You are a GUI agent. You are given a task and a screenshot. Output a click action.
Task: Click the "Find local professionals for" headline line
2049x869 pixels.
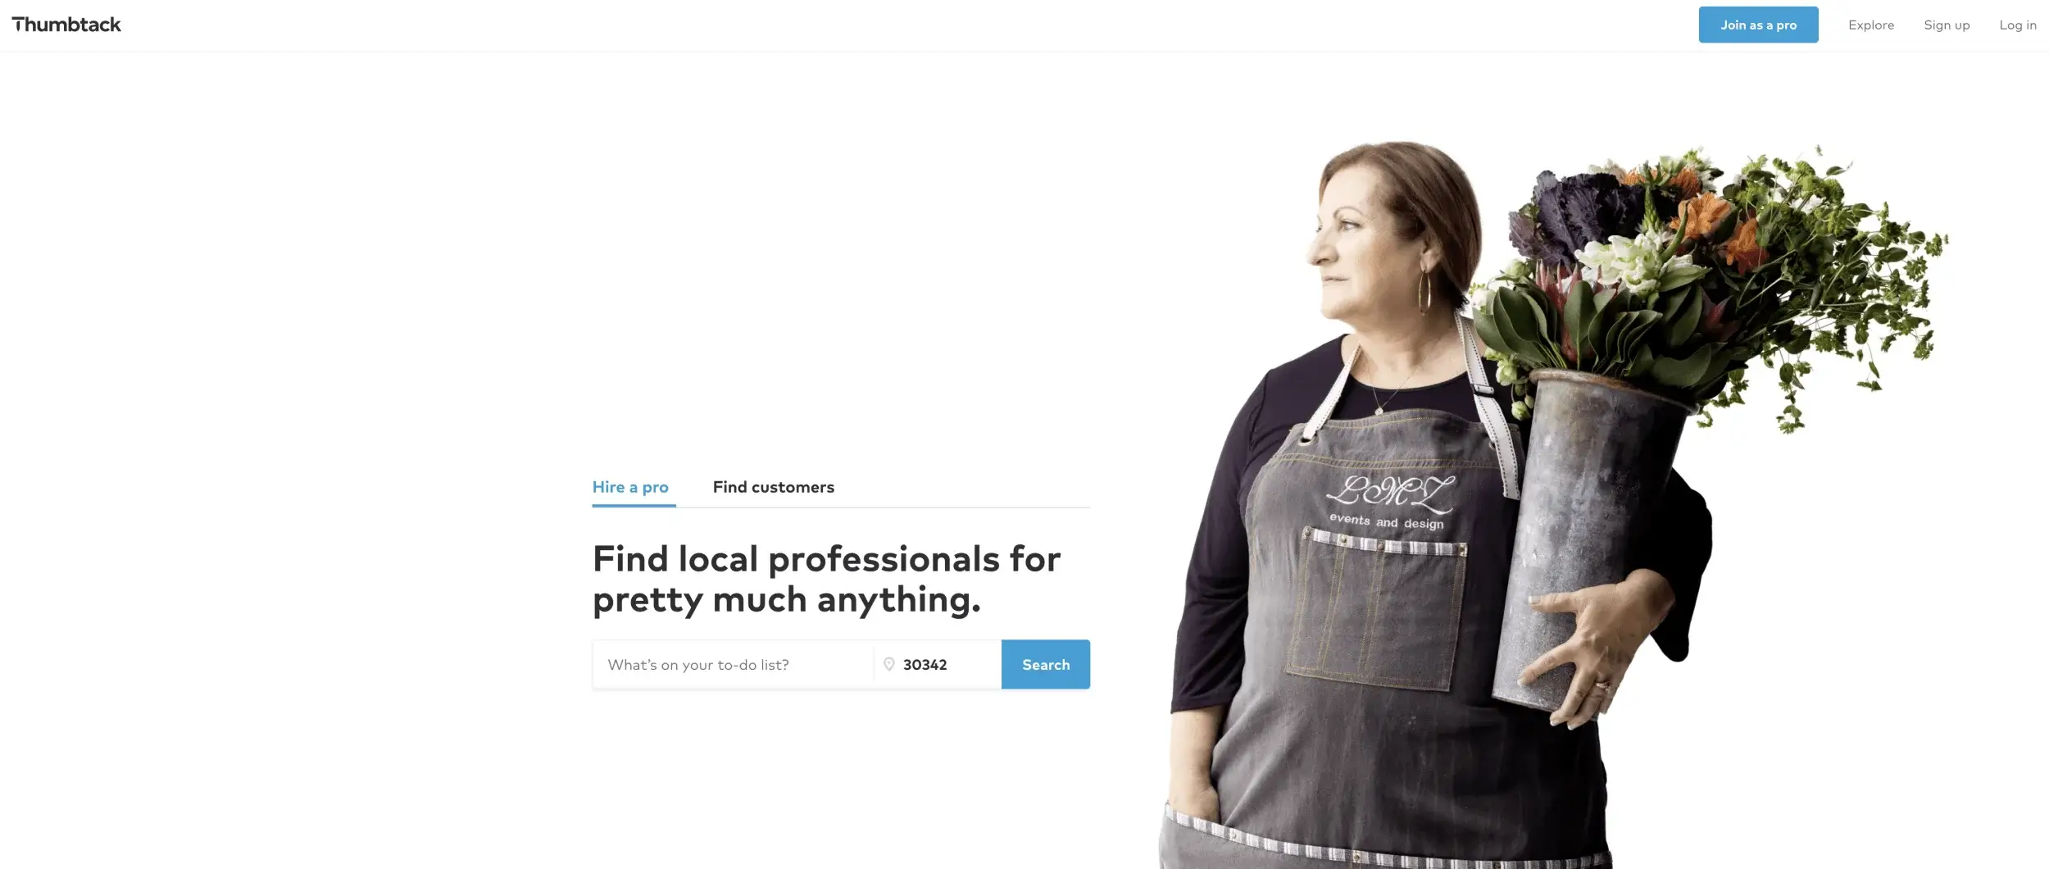click(826, 559)
